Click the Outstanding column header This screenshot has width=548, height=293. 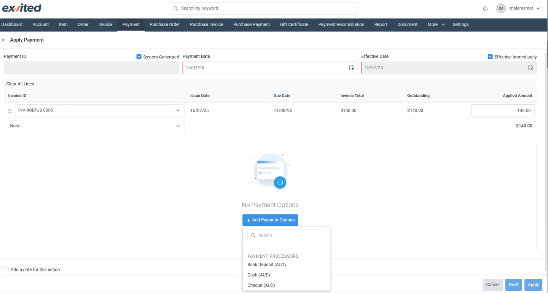point(418,96)
